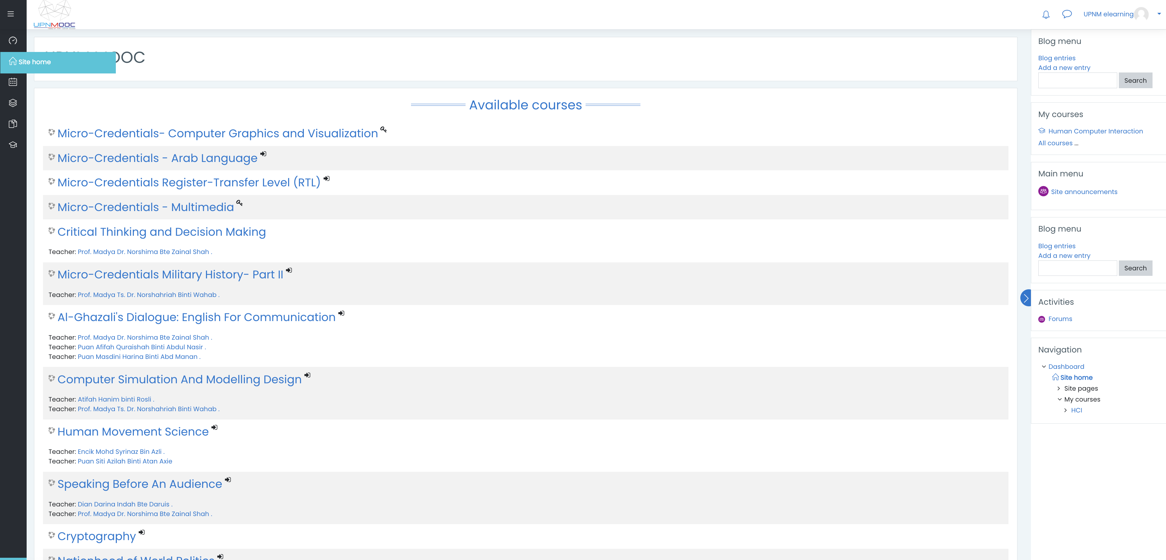The height and width of the screenshot is (560, 1166).
Task: Click the dashboard gauge icon in sidebar
Action: (13, 41)
